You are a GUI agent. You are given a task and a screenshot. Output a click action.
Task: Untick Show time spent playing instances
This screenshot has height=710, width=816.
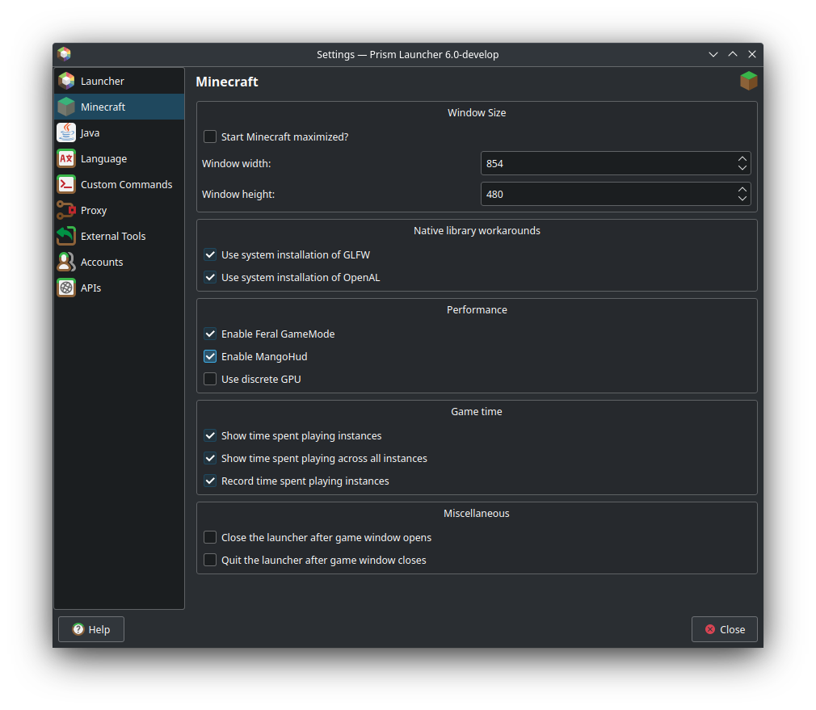(x=210, y=436)
